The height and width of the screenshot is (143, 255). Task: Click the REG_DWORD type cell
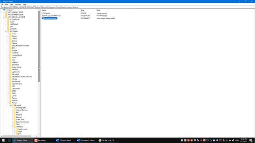point(85,16)
